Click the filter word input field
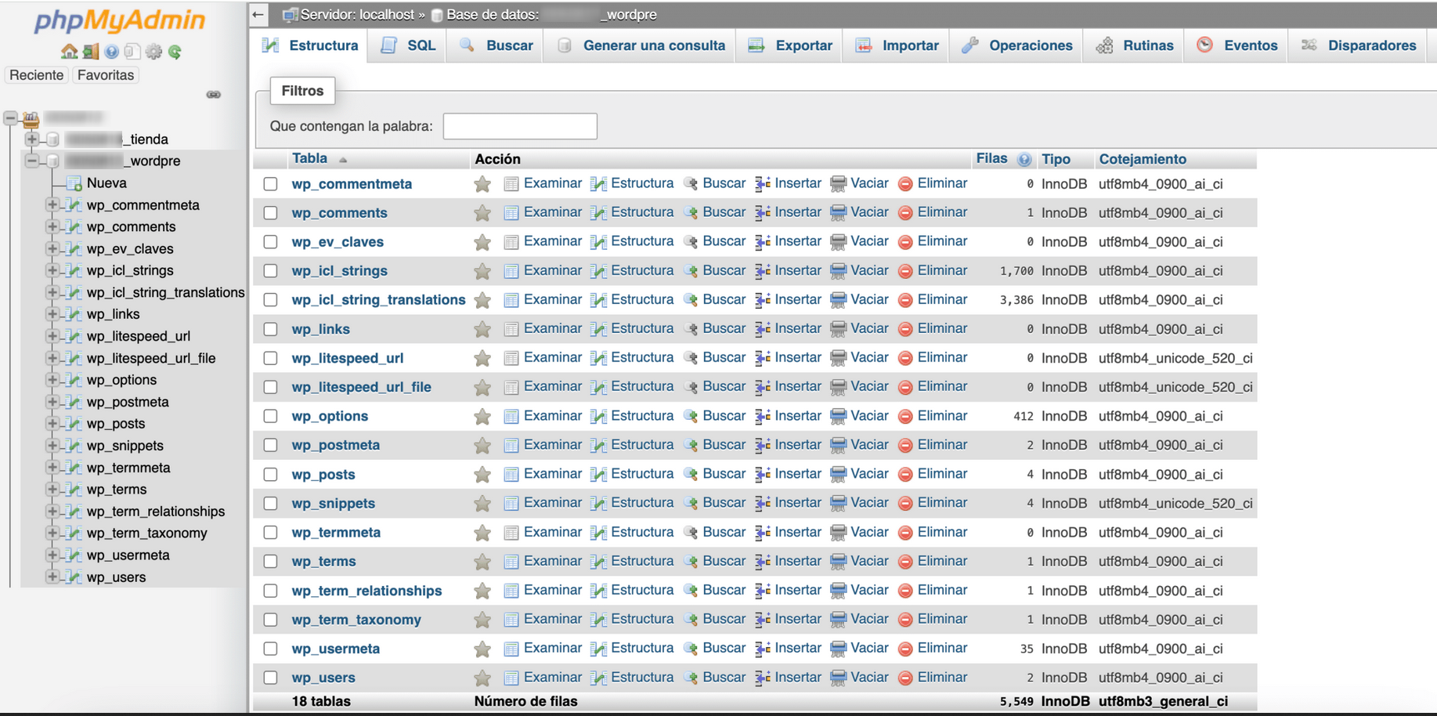This screenshot has width=1437, height=716. coord(520,126)
